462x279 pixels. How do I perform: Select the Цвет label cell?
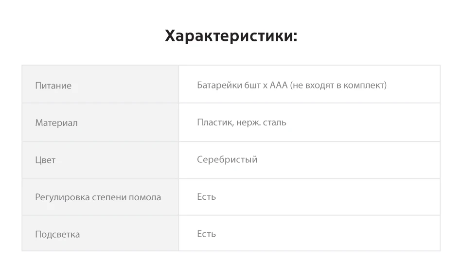coord(100,160)
